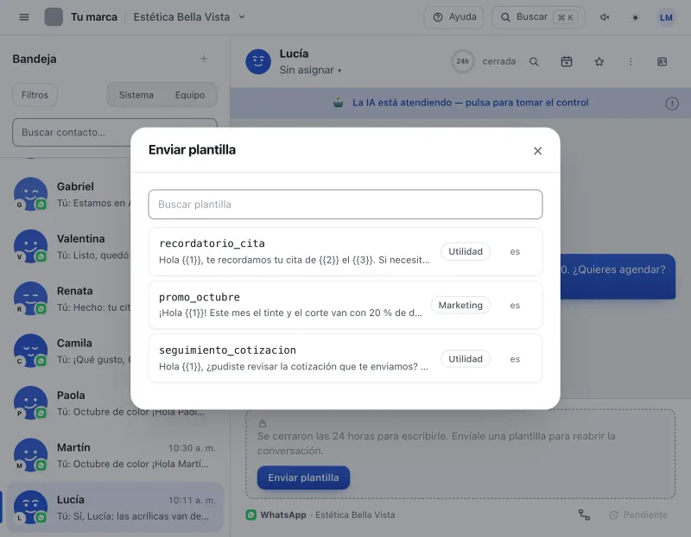Click the cerrada status label
Image resolution: width=691 pixels, height=537 pixels.
point(499,61)
